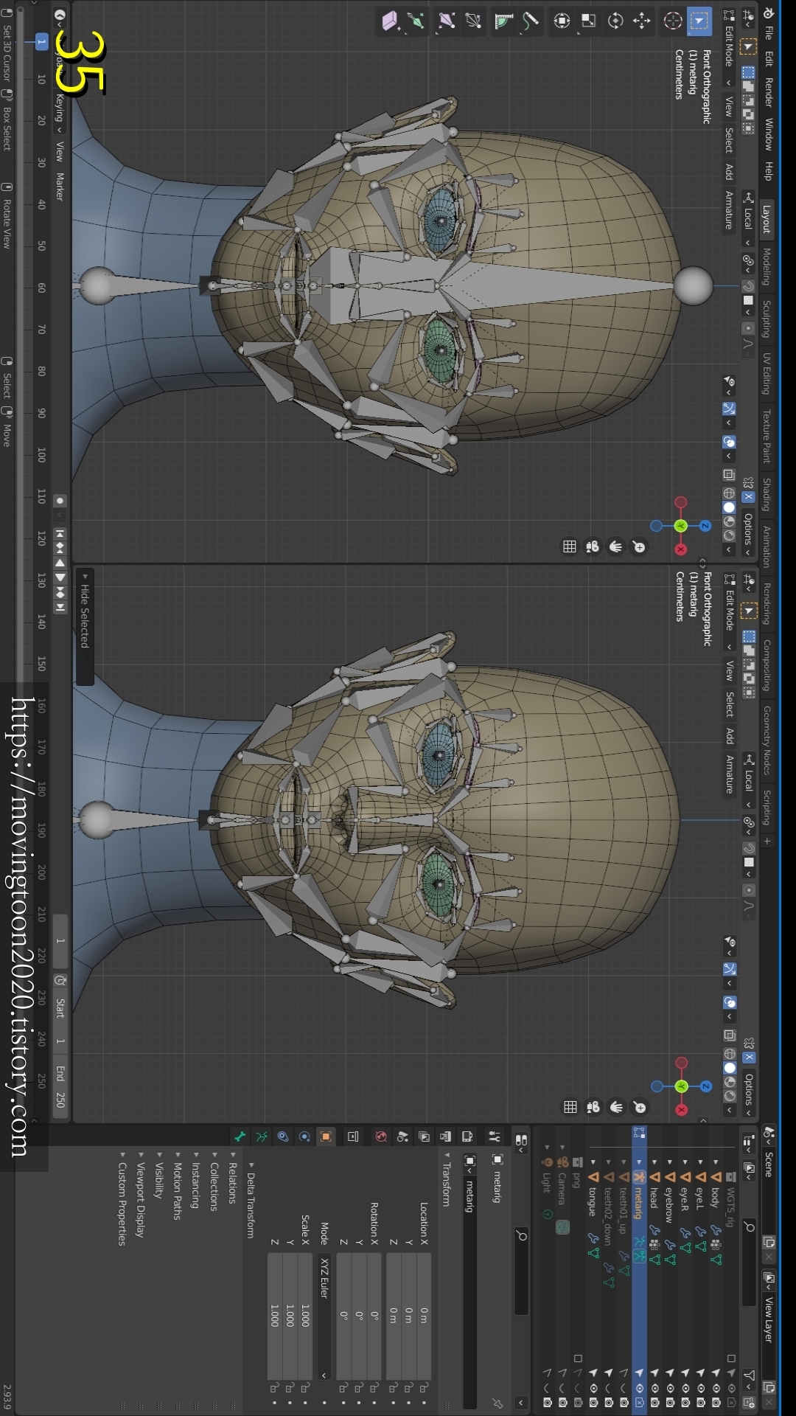Open the Tool properties tab
796x1416 pixels.
495,1136
